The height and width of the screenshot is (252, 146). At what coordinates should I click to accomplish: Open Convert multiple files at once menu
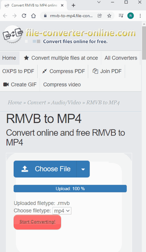click(x=61, y=58)
